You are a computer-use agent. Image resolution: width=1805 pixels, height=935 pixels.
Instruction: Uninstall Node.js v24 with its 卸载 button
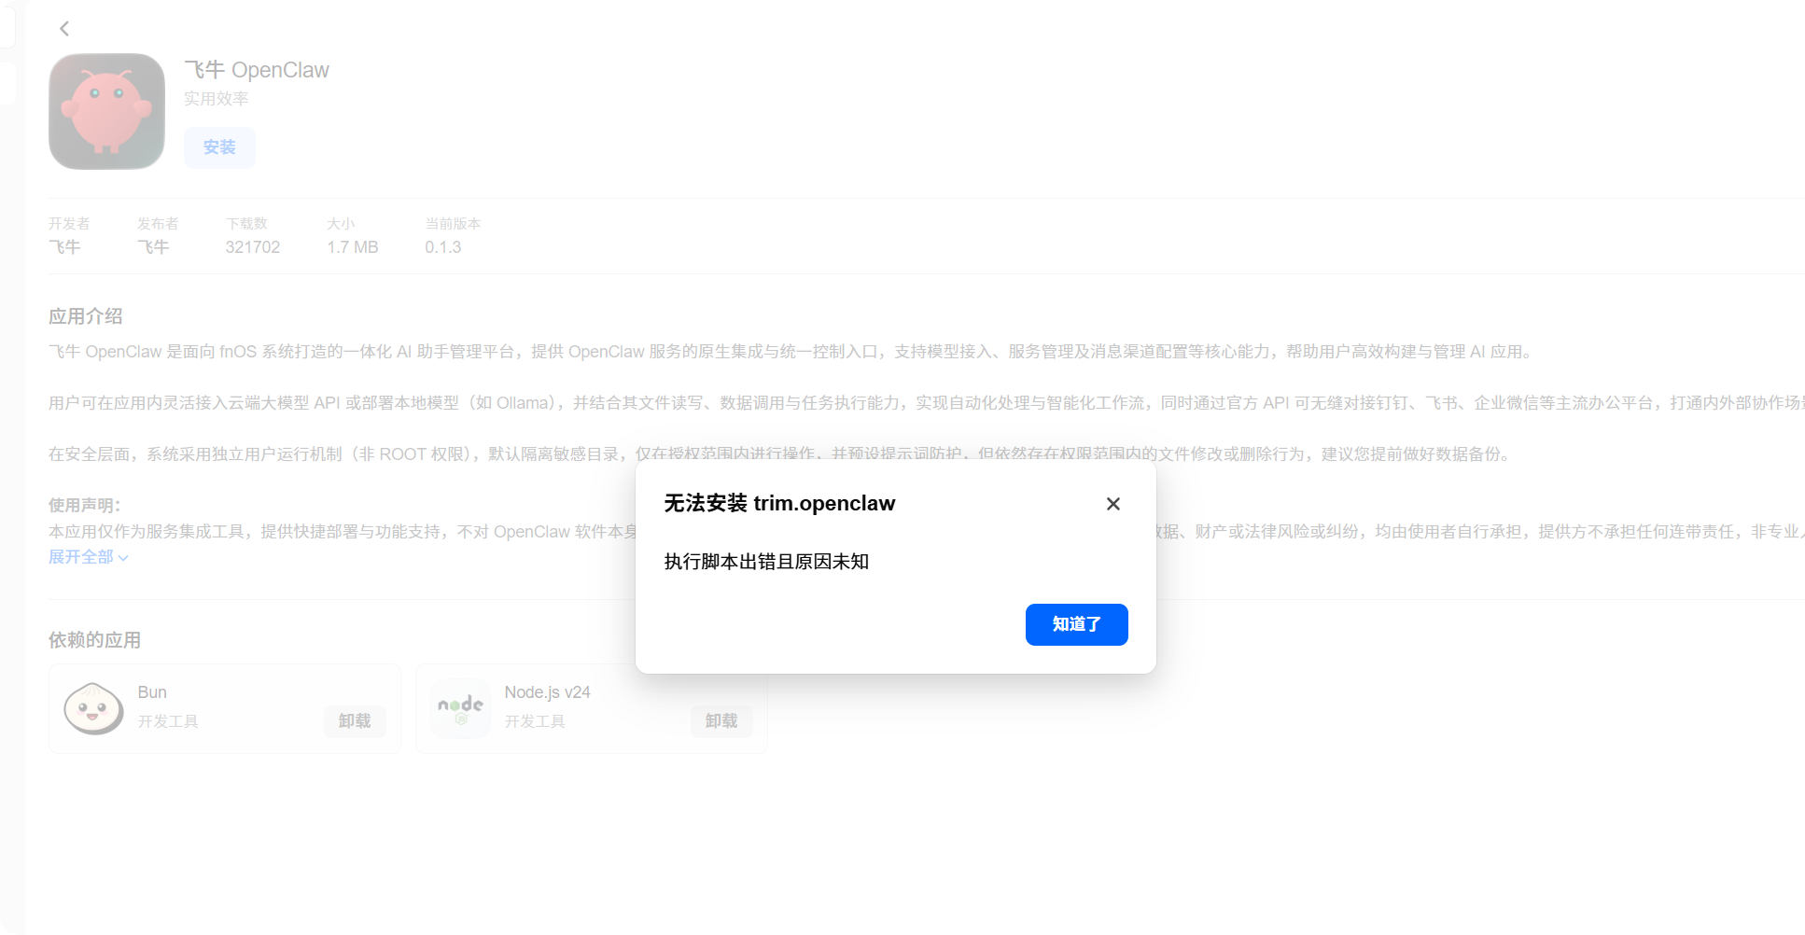(x=721, y=721)
